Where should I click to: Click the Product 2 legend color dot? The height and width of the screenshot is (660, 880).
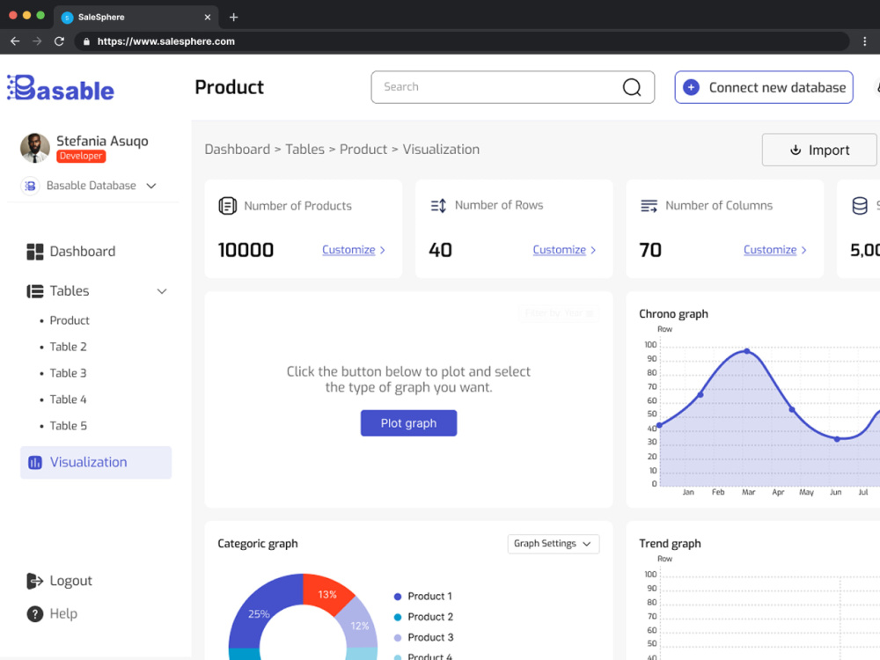click(398, 618)
